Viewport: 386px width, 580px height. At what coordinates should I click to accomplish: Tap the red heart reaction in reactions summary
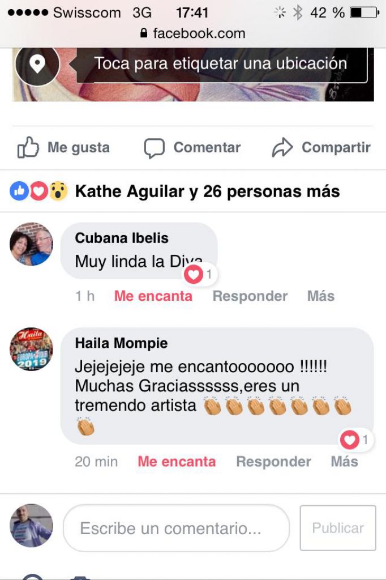point(39,191)
